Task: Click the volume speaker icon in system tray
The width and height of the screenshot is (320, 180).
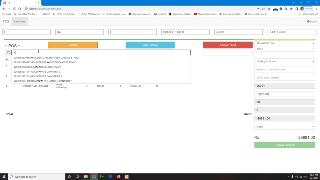Action: (296, 177)
